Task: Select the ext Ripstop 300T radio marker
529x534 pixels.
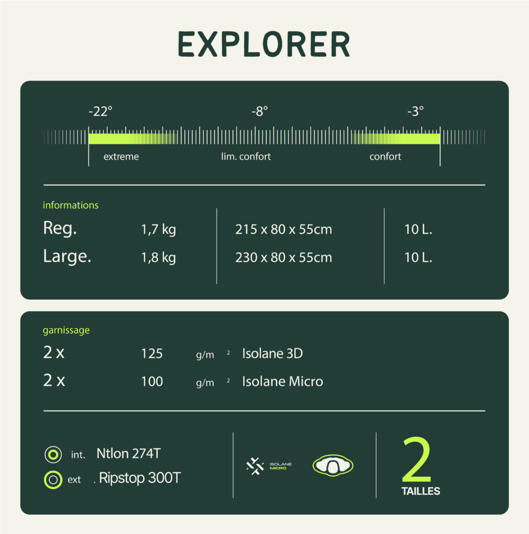Action: pyautogui.click(x=52, y=479)
